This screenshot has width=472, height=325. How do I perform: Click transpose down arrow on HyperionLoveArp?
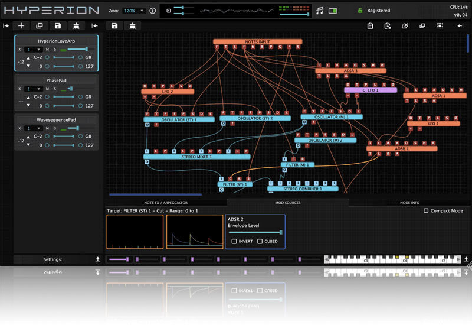(28, 66)
